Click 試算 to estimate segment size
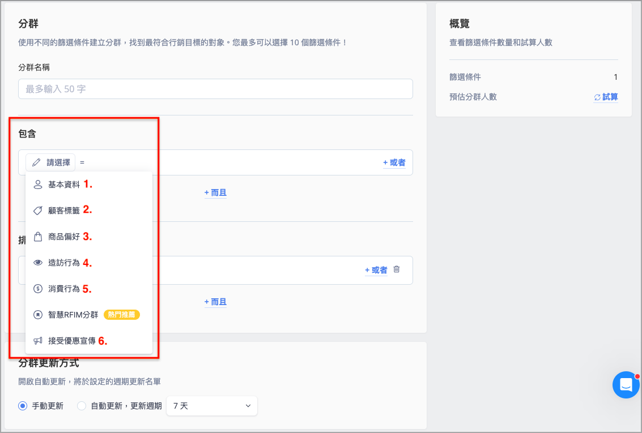The width and height of the screenshot is (642, 433). [606, 97]
